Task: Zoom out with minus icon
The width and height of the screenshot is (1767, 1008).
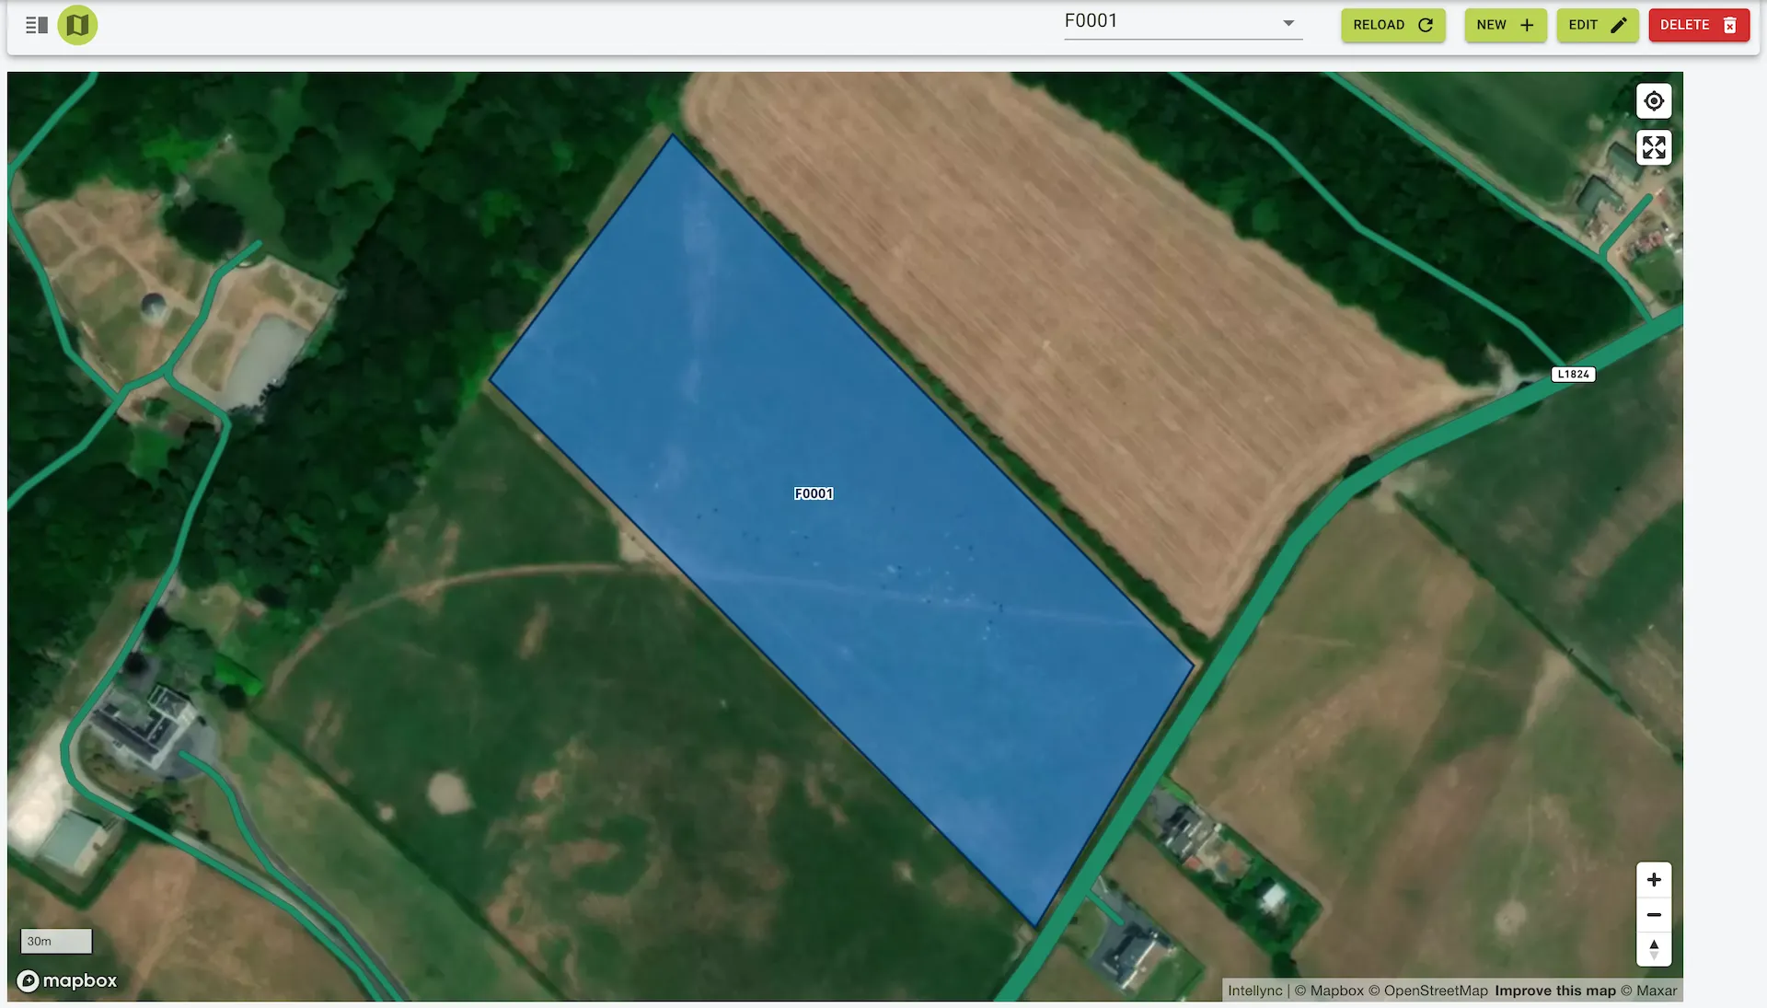Action: point(1654,914)
